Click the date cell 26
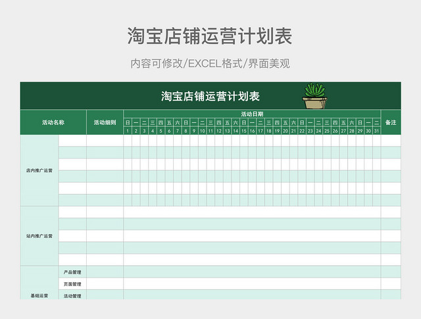This screenshot has height=319, width=421. tap(335, 131)
